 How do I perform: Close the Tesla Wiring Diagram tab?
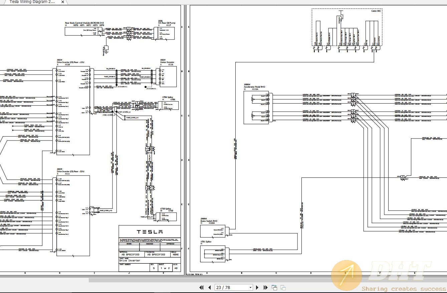[x=63, y=2]
